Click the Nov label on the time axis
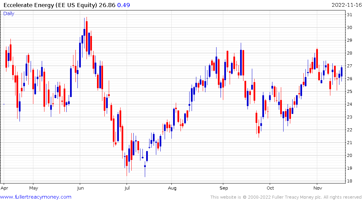The image size is (362, 202). coord(318,188)
